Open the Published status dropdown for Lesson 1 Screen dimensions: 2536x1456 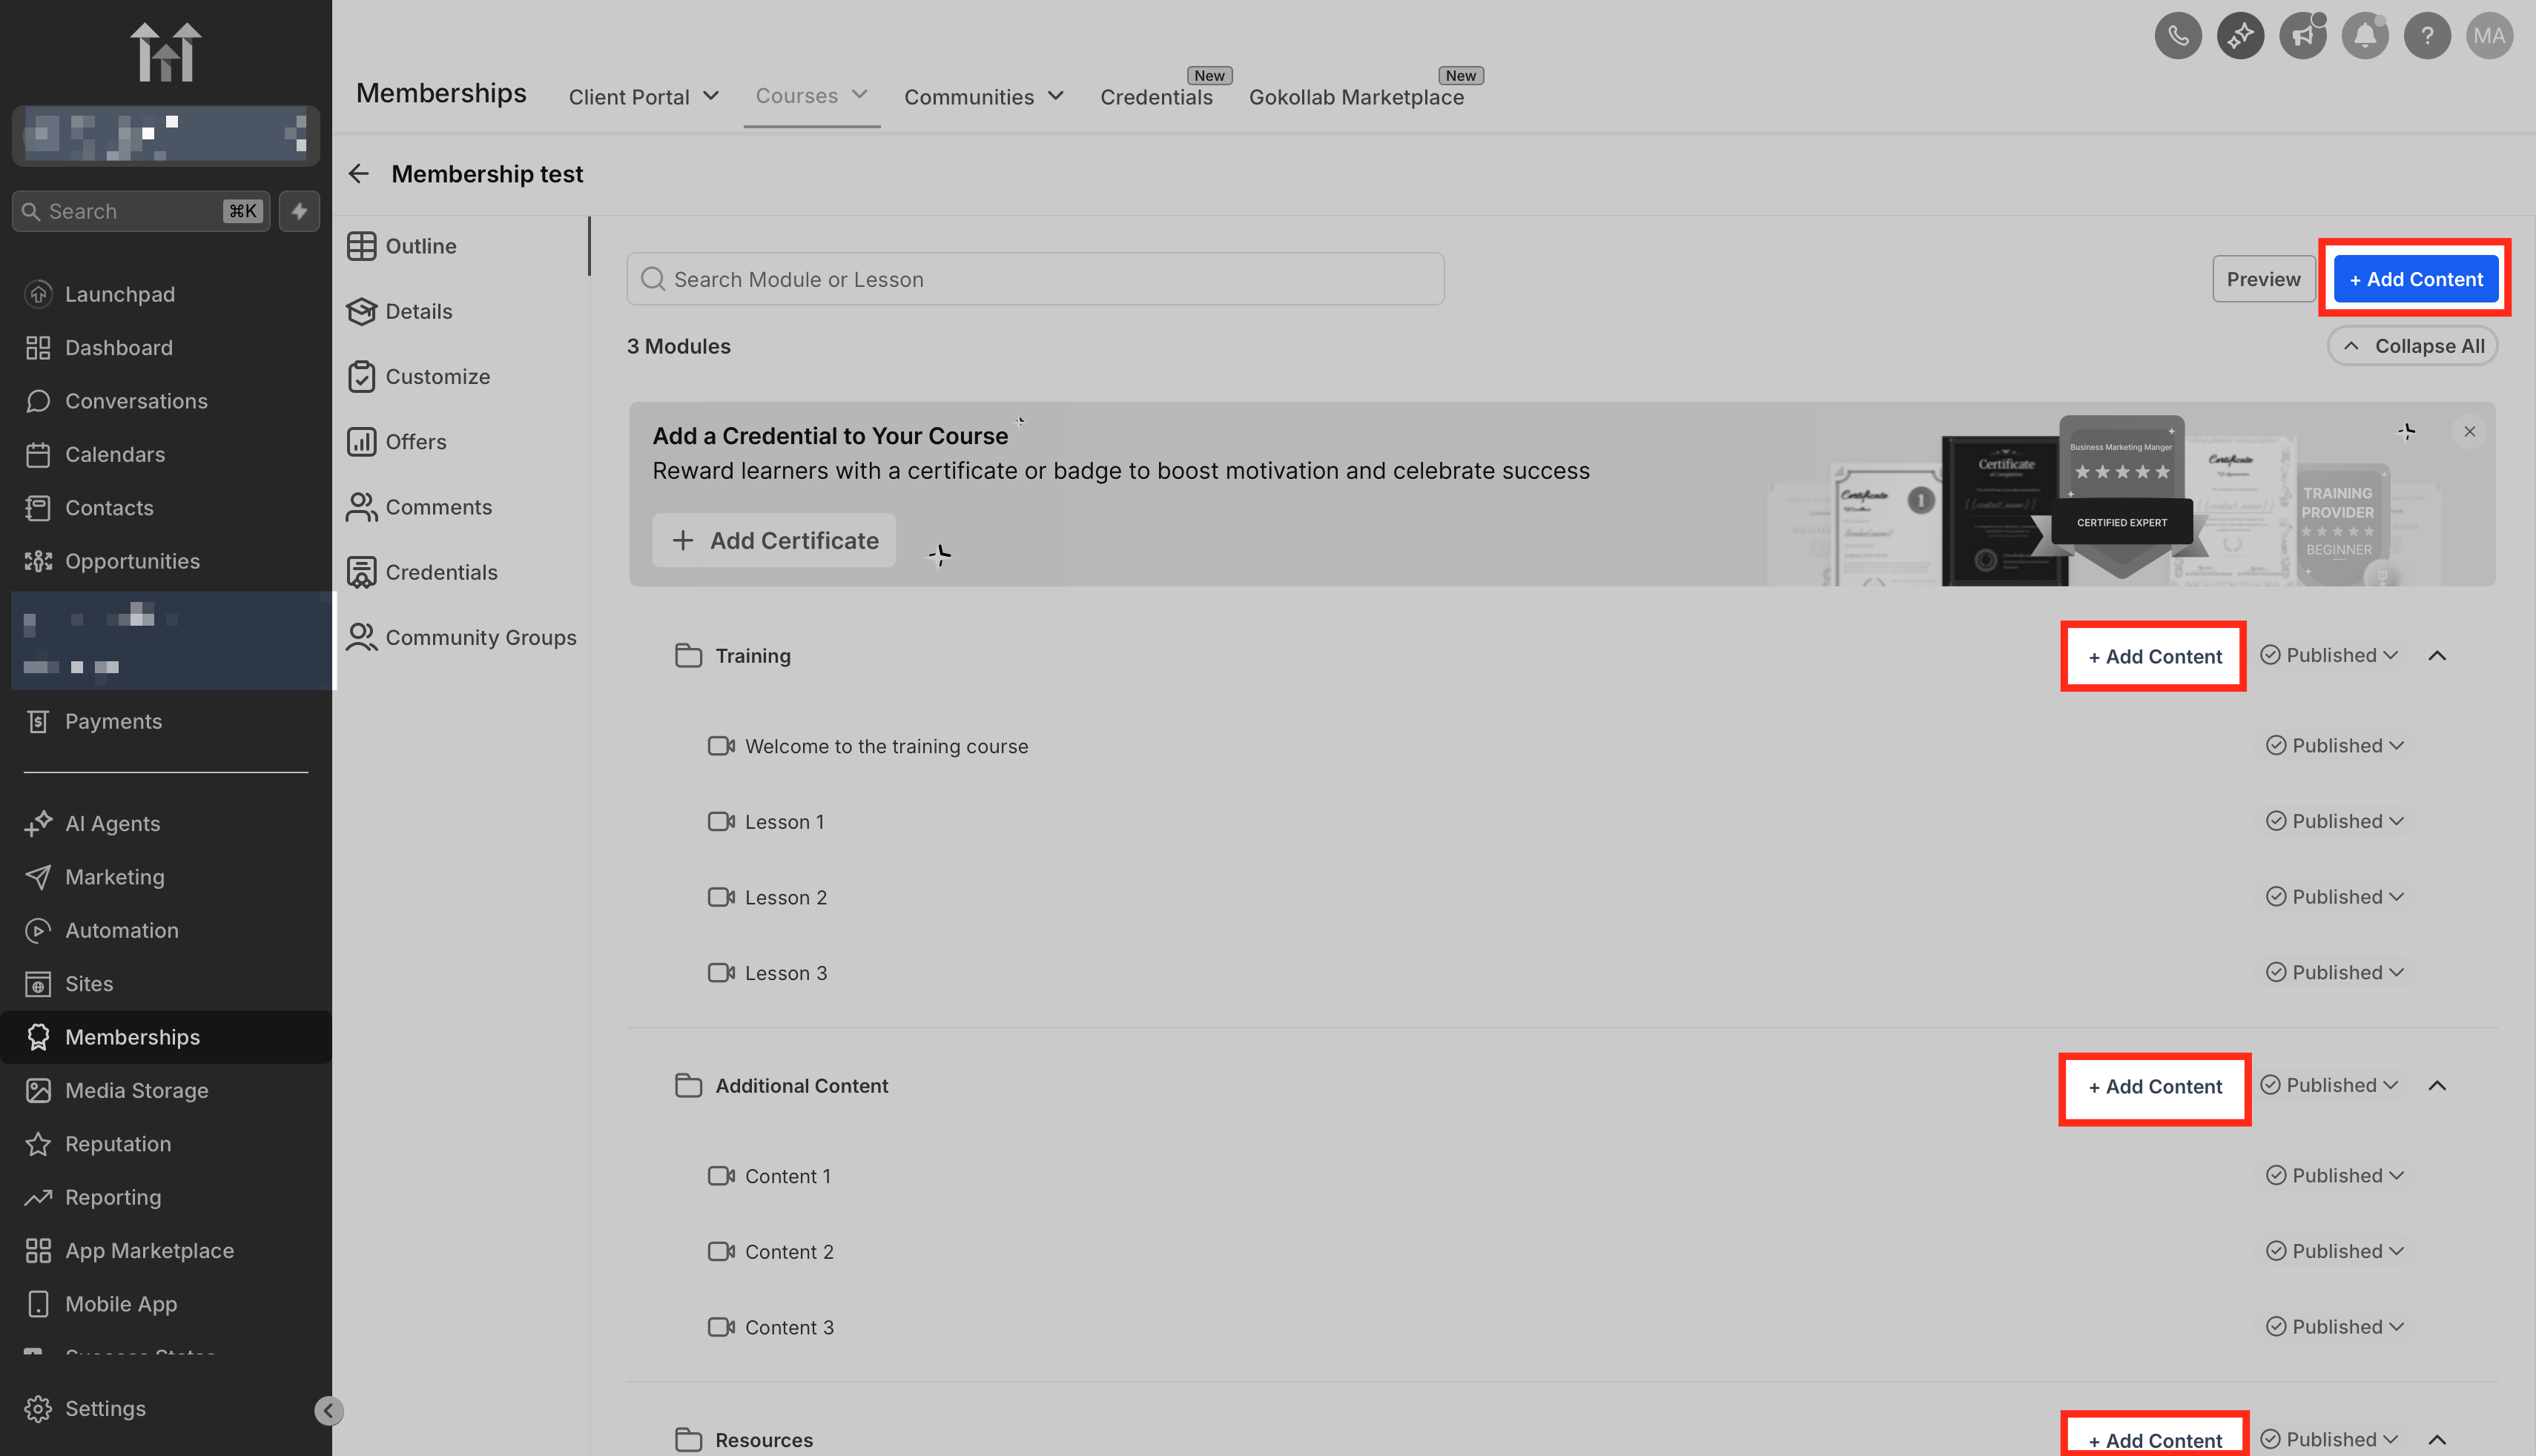pos(2334,821)
